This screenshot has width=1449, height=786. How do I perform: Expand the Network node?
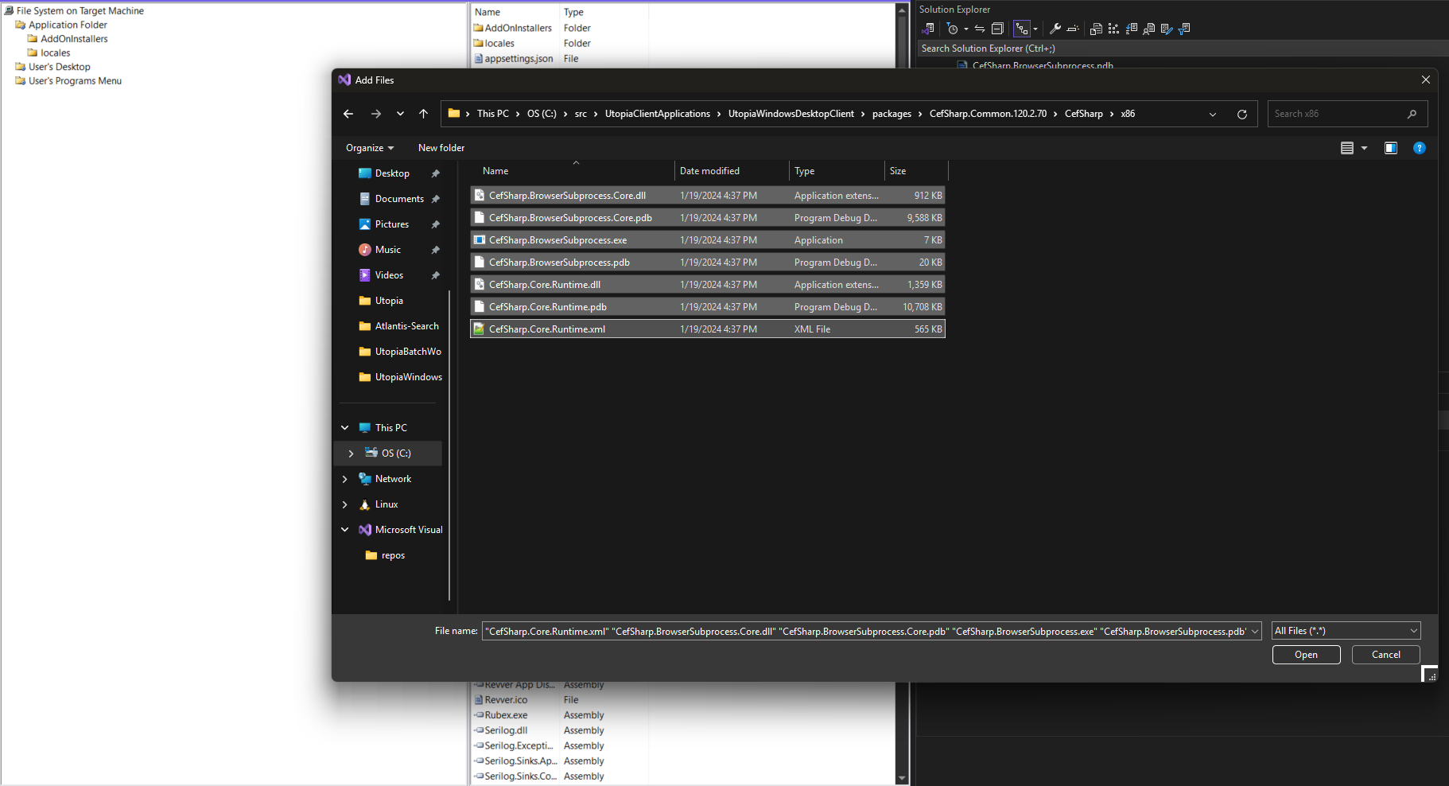[x=345, y=479]
